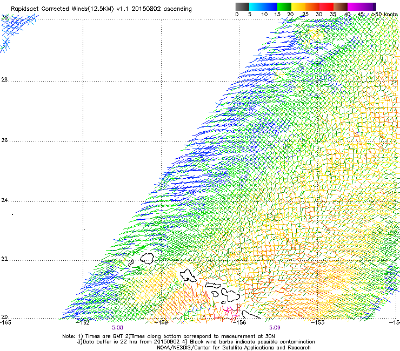The width and height of the screenshot is (400, 351).
Task: Click the longitude label '-165' on the bottom axis
Action: (5, 322)
